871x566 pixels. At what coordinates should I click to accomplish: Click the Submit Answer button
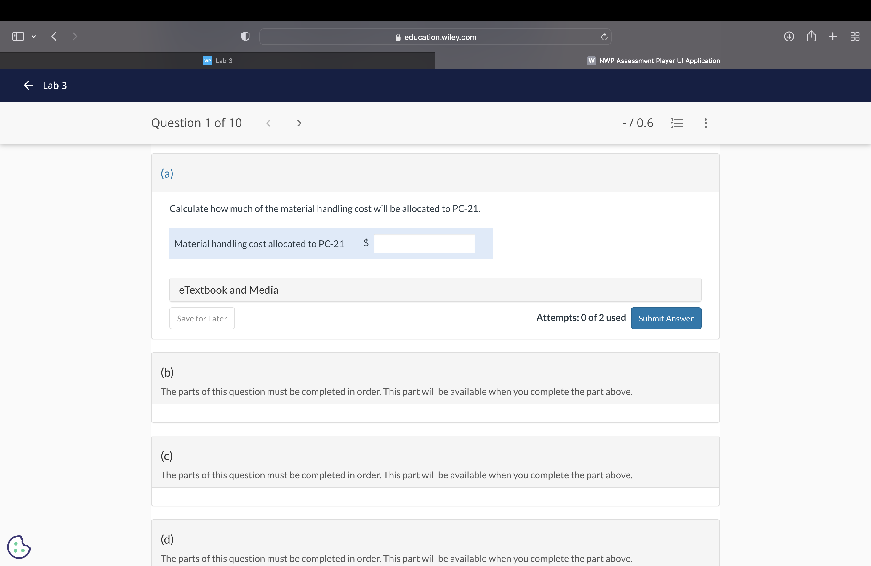pos(666,319)
